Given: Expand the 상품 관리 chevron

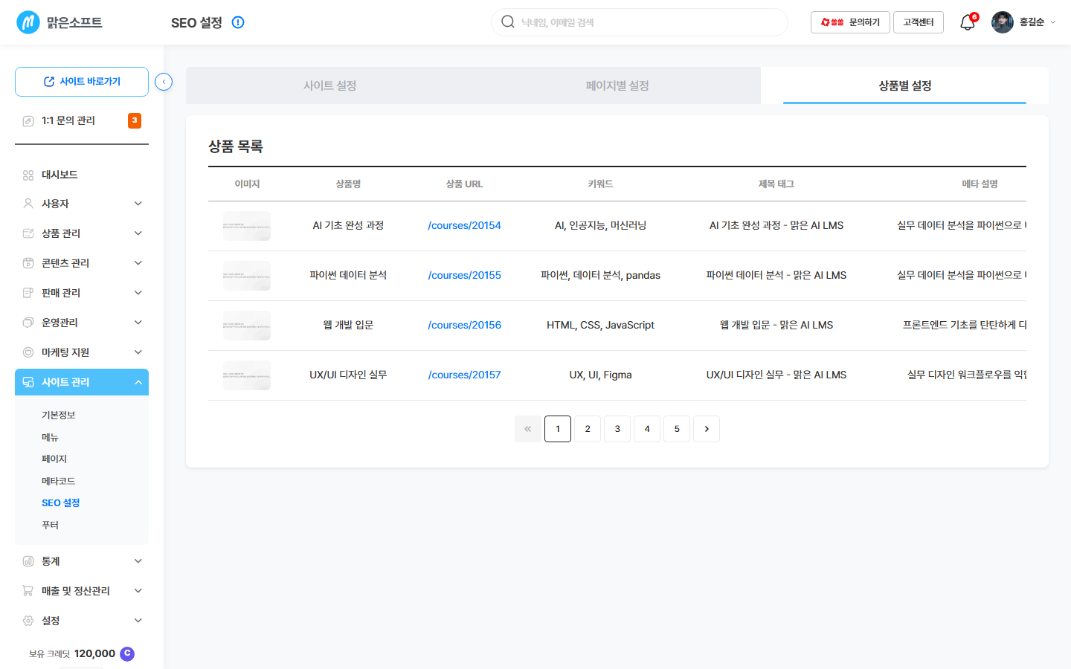Looking at the screenshot, I should tap(138, 233).
